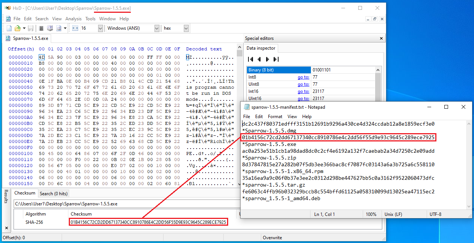Close the Special editors panel
The image size is (474, 243).
coord(381,38)
